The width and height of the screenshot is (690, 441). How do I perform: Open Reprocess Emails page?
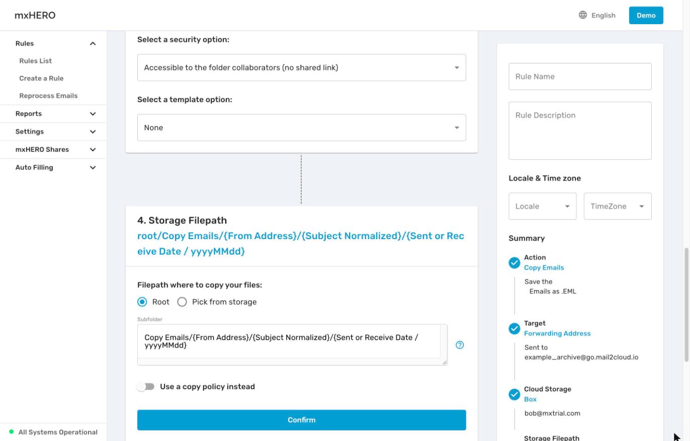[x=48, y=96]
